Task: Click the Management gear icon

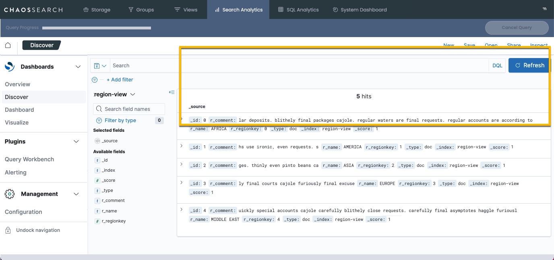Action: (10, 194)
